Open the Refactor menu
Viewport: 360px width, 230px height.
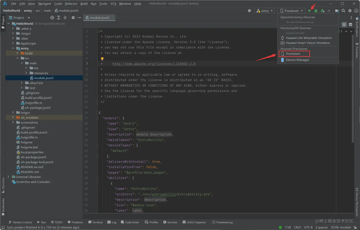pos(71,4)
